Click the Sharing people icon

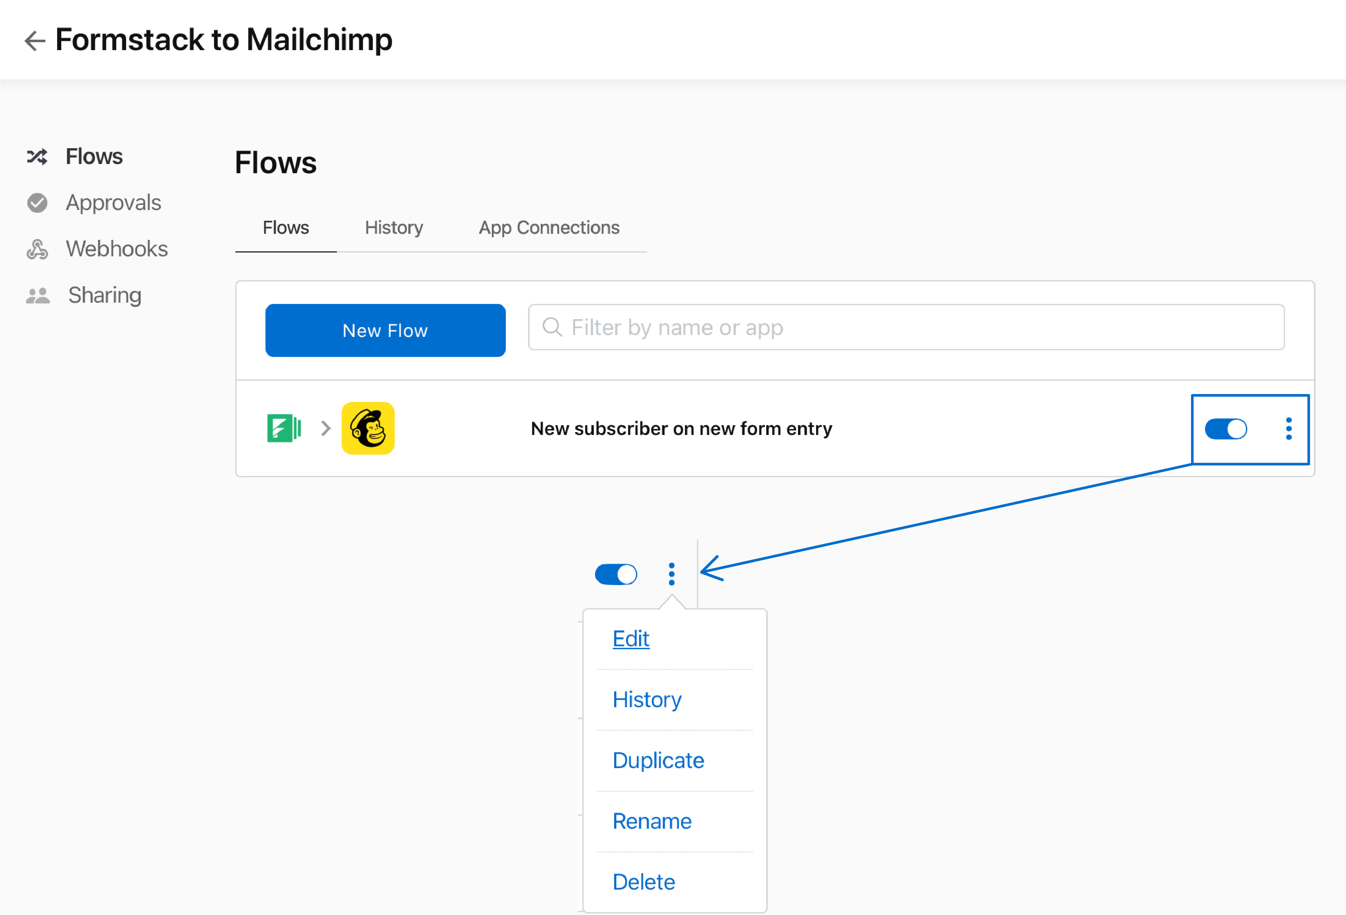pos(37,294)
